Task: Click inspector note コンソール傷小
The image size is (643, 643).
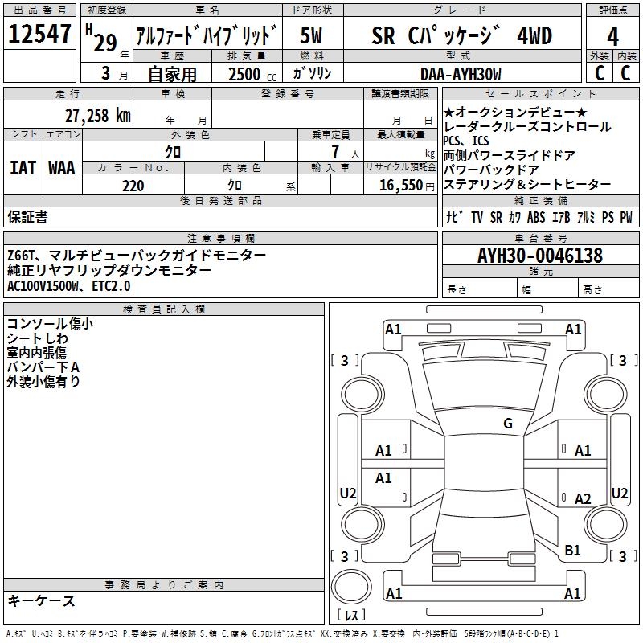Action: pyautogui.click(x=50, y=324)
